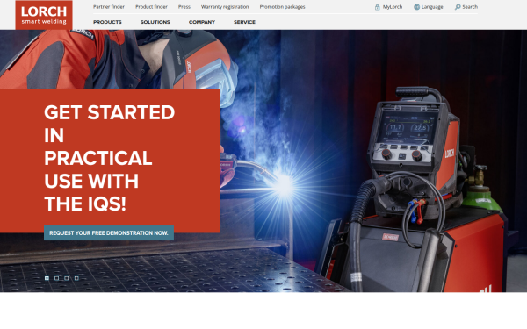Jump to the fourth carousel slide dot
Viewport: 527px width, 329px height.
(x=76, y=278)
